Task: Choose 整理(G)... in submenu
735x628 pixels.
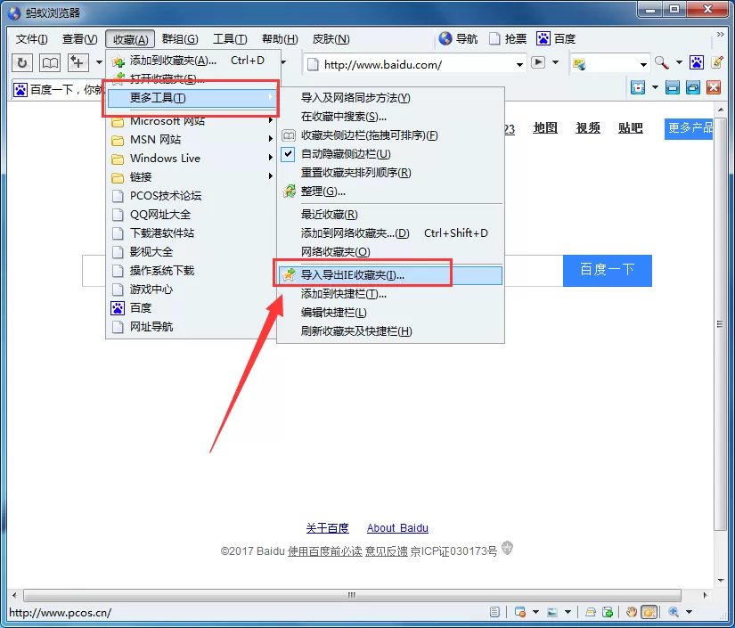Action: [390, 192]
